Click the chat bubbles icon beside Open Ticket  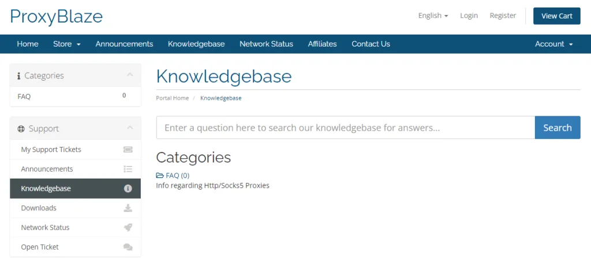pyautogui.click(x=128, y=247)
